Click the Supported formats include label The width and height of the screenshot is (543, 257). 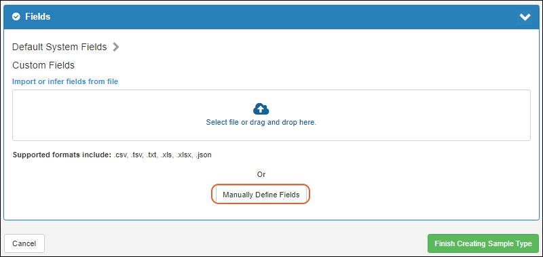click(x=62, y=155)
